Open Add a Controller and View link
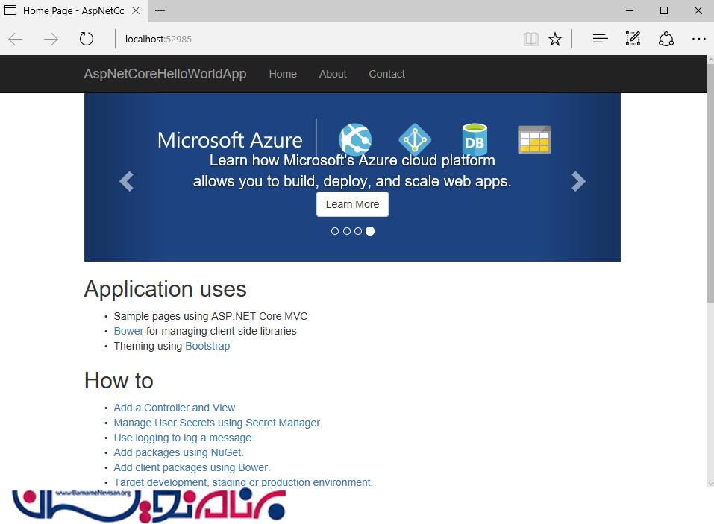 point(174,408)
